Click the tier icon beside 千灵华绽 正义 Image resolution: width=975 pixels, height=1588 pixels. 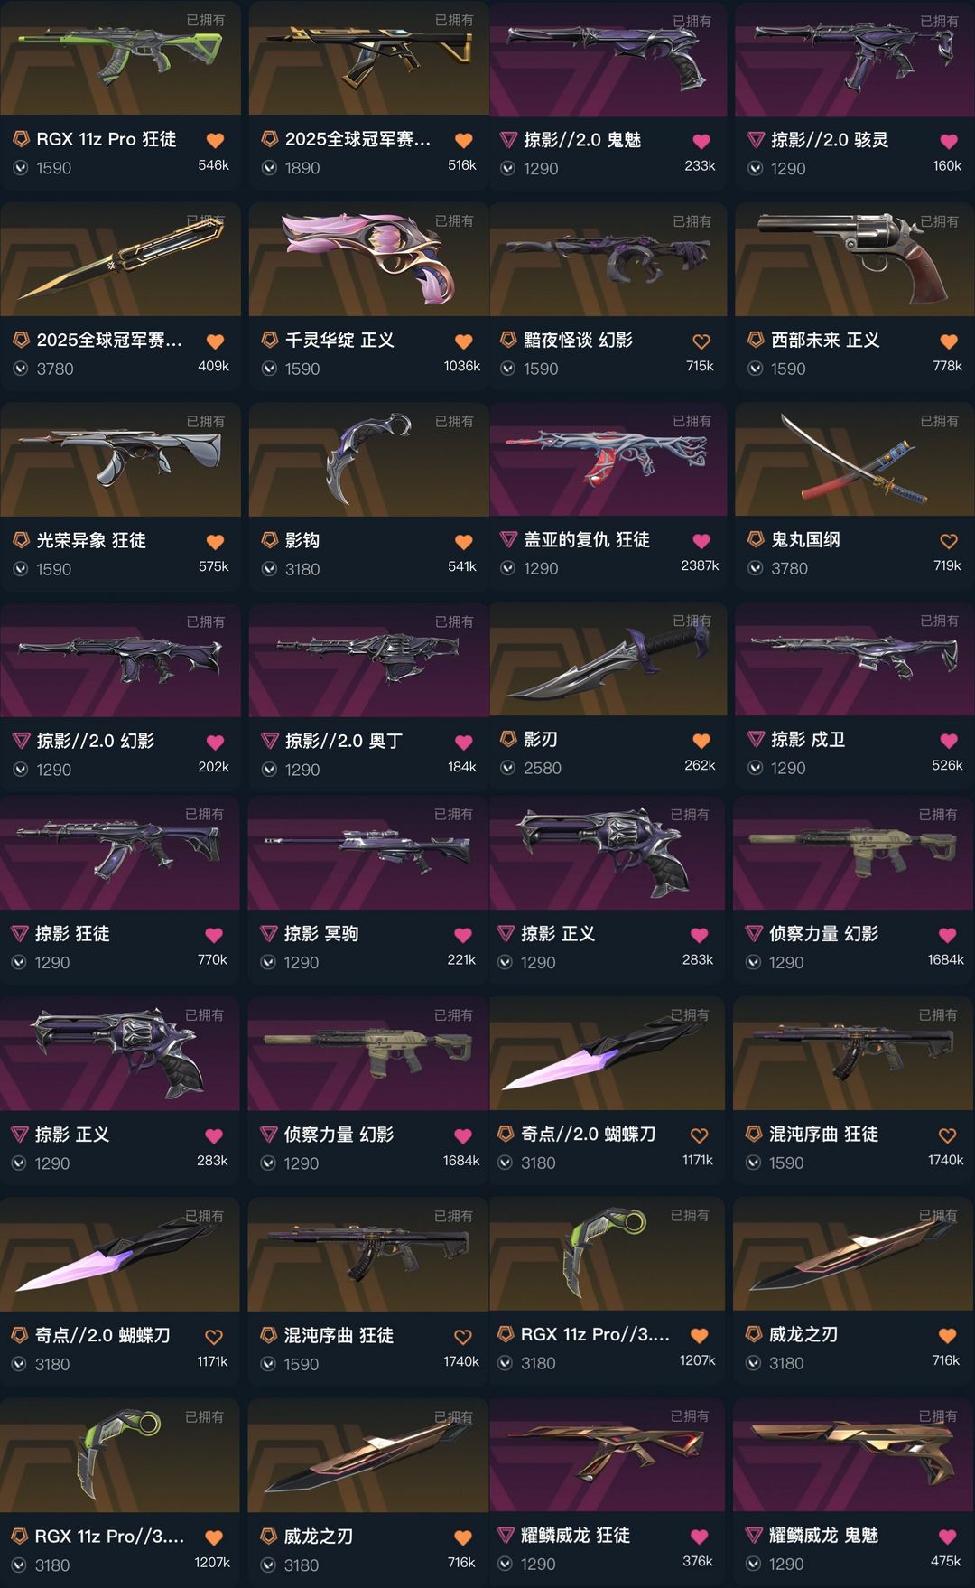point(269,340)
